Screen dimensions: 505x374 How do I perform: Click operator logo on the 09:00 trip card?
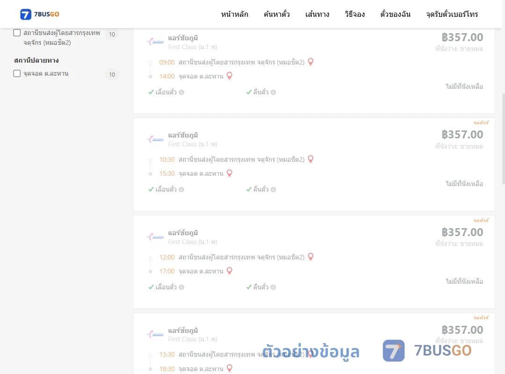(x=156, y=42)
